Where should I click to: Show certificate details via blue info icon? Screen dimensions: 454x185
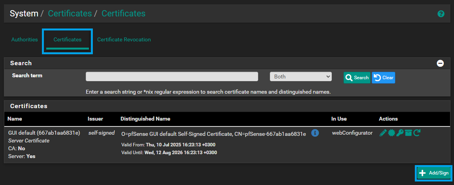click(x=315, y=133)
